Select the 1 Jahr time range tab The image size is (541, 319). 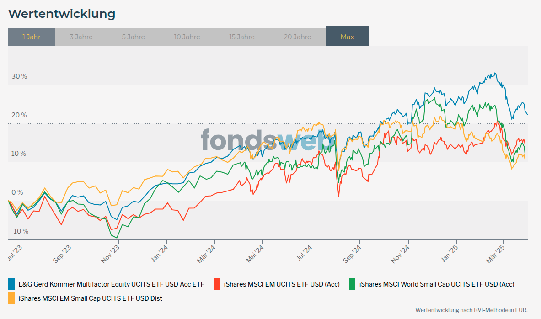click(x=32, y=37)
